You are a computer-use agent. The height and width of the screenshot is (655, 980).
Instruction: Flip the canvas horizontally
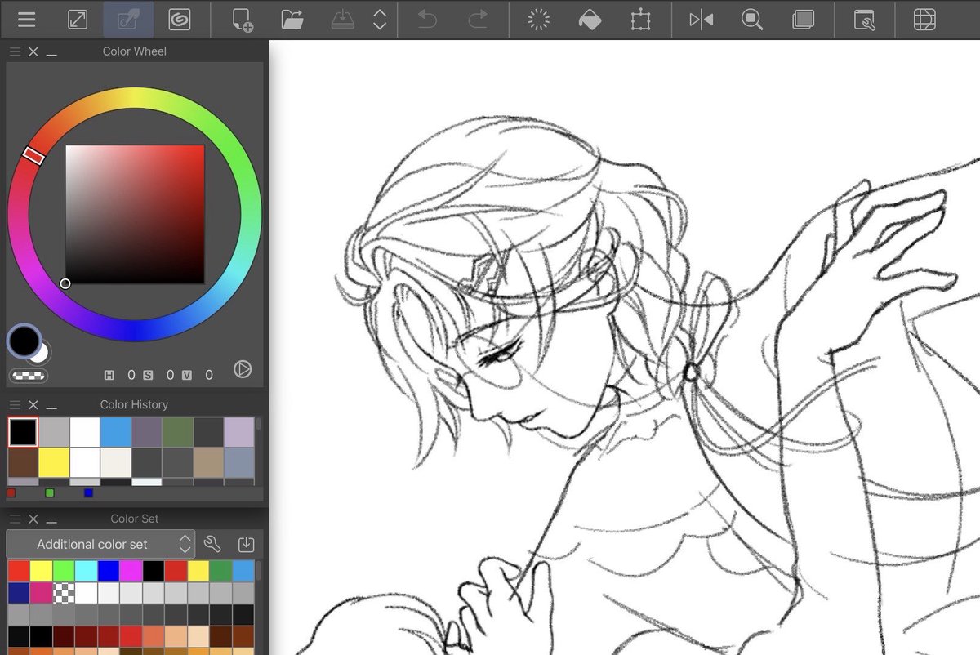(x=702, y=20)
